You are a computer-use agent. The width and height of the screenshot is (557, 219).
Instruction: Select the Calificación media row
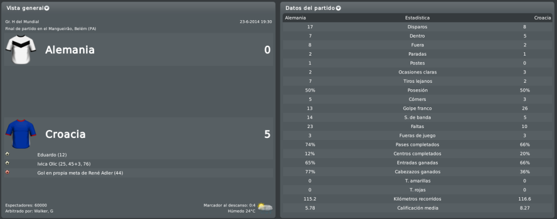(418, 208)
